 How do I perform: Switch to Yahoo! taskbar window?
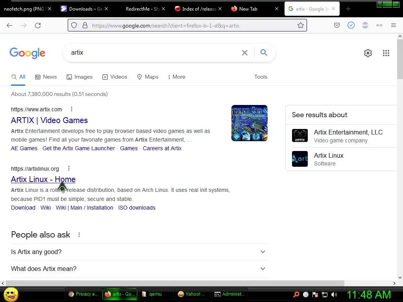point(192,294)
